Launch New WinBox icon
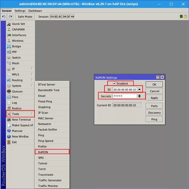 pos(9,136)
